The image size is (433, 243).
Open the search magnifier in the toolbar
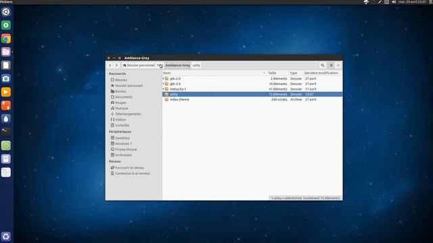[323, 65]
